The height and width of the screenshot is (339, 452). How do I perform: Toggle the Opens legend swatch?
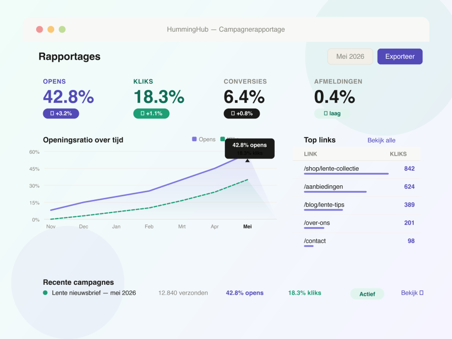194,139
